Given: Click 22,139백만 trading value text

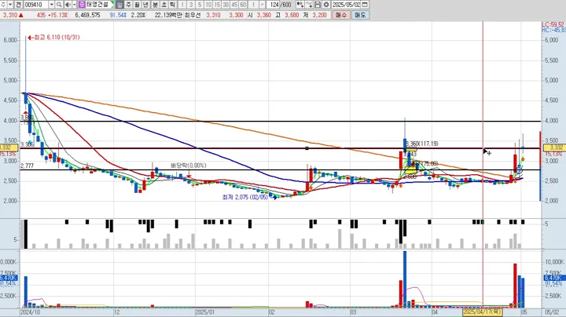Looking at the screenshot, I should tap(168, 15).
